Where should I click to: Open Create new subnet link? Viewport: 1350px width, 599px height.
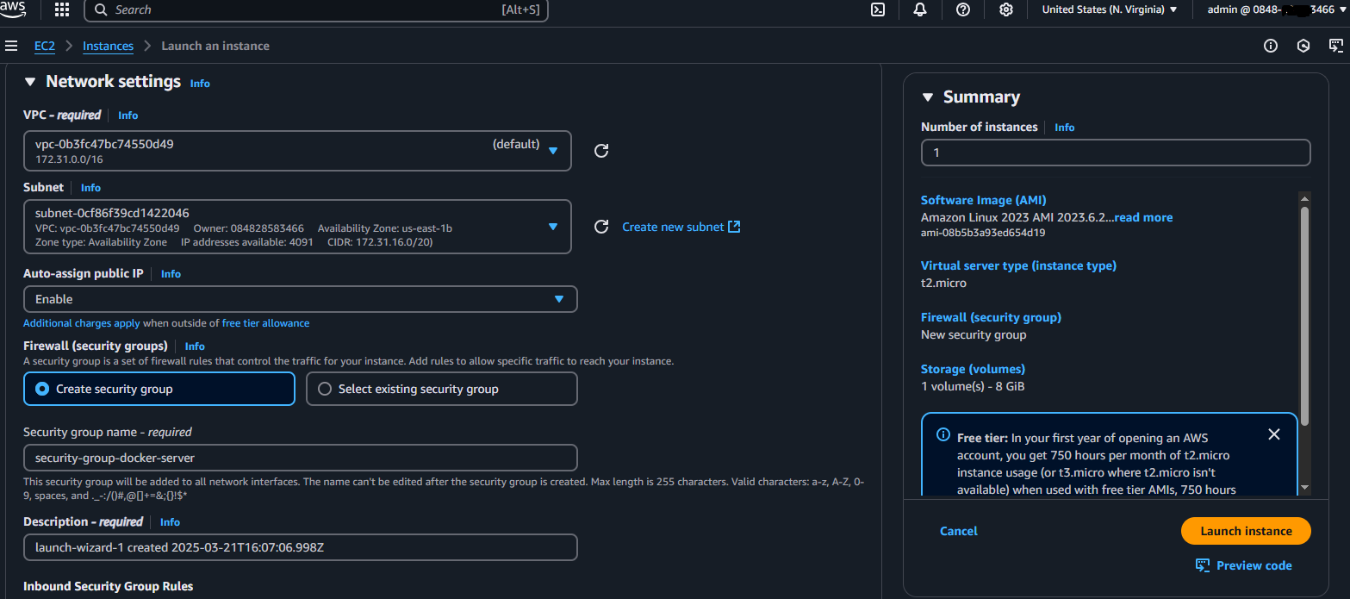(681, 227)
